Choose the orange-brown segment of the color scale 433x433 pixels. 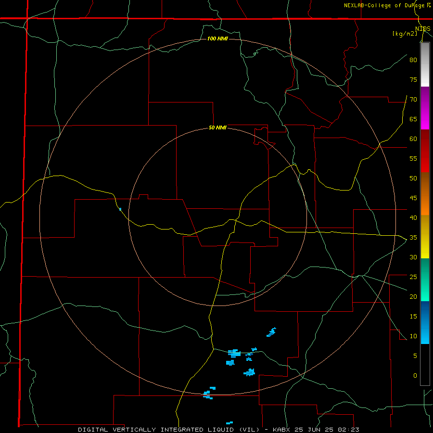point(425,193)
